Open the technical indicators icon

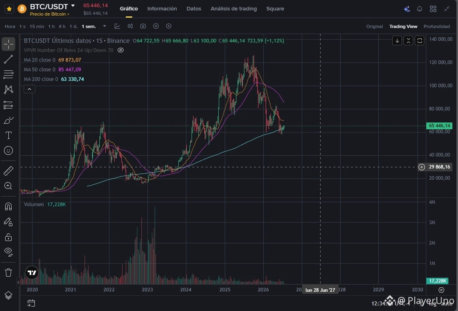tap(117, 26)
